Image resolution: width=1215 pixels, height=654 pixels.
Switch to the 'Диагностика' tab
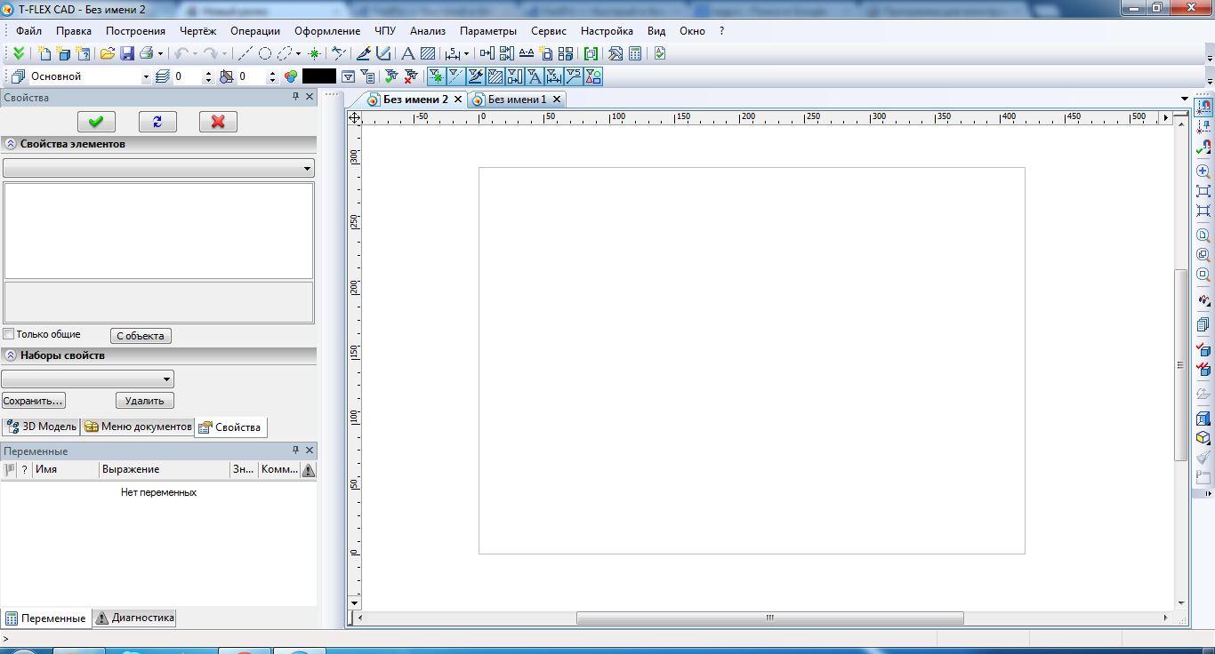[134, 618]
